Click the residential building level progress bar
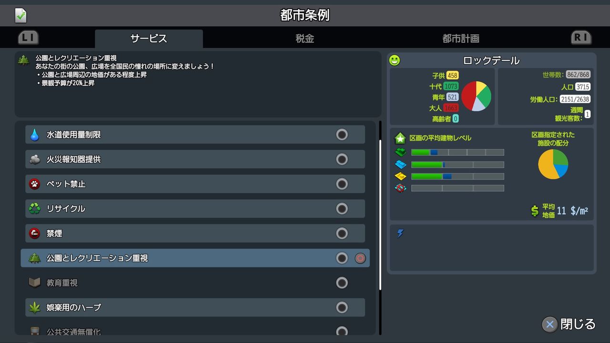Viewport: 610px width, 343px height. pyautogui.click(x=457, y=152)
